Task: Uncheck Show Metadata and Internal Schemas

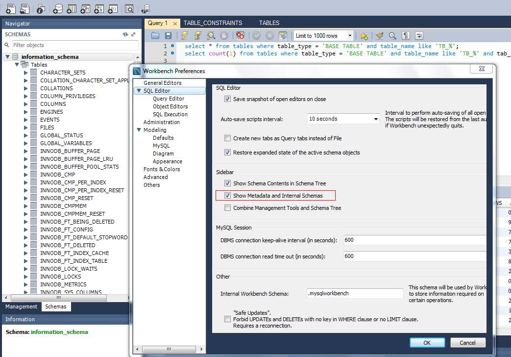Action: pos(227,196)
